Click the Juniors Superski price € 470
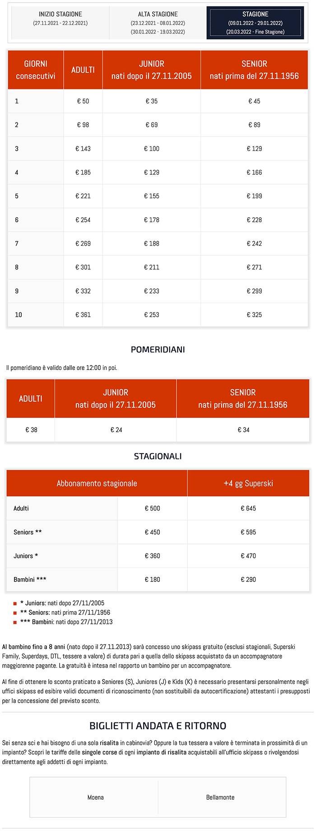316x834 pixels. click(248, 556)
